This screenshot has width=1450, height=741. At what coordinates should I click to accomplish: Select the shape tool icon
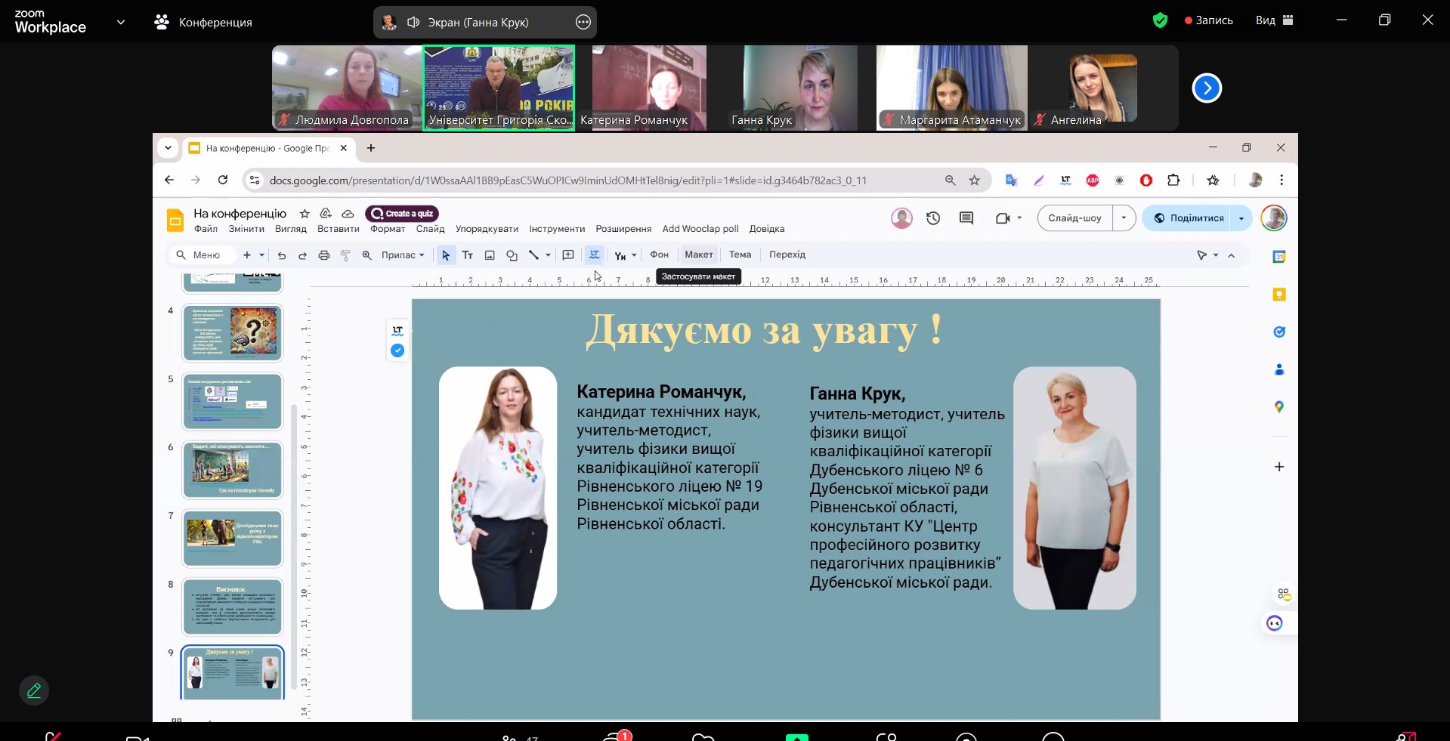512,255
